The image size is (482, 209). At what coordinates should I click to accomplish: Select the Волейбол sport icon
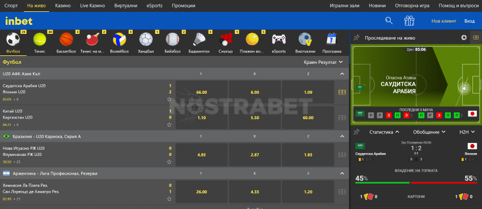click(x=119, y=39)
